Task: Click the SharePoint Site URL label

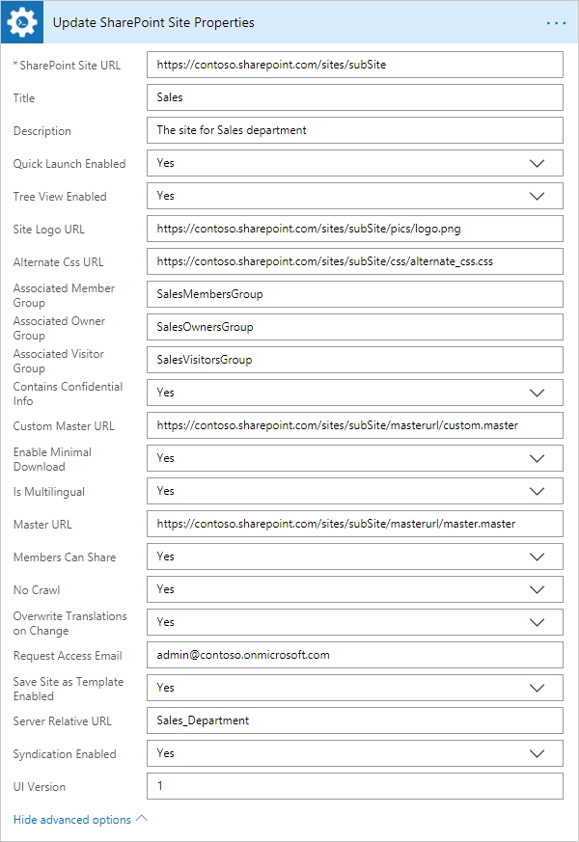Action: pos(70,66)
